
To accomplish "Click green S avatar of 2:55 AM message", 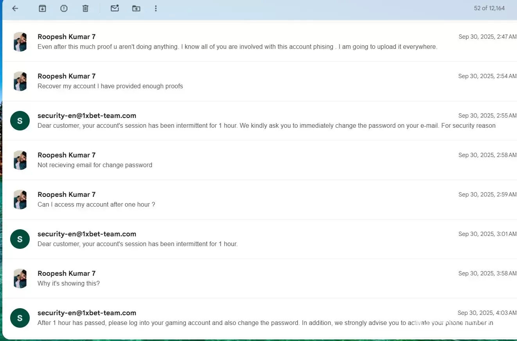I will tap(20, 121).
